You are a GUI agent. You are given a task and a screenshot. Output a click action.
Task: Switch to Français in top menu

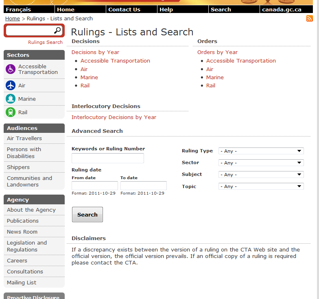pos(18,9)
